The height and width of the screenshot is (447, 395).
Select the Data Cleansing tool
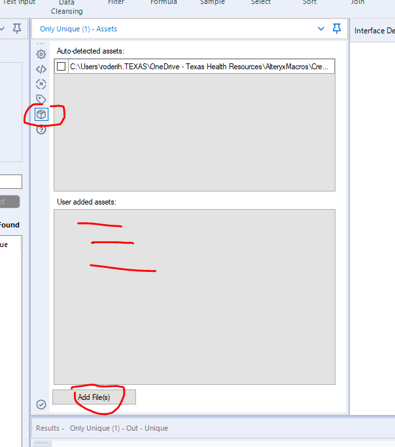point(67,7)
